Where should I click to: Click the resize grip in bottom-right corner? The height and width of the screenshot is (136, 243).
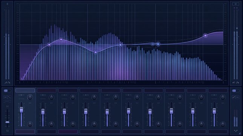(240, 133)
